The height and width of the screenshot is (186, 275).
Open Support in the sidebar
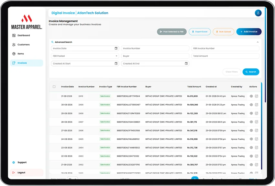19,162
